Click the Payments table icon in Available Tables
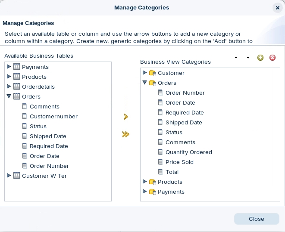285x232 pixels. point(17,67)
